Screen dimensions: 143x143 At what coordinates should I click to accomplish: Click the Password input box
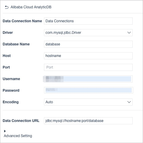pyautogui.click(x=89, y=90)
